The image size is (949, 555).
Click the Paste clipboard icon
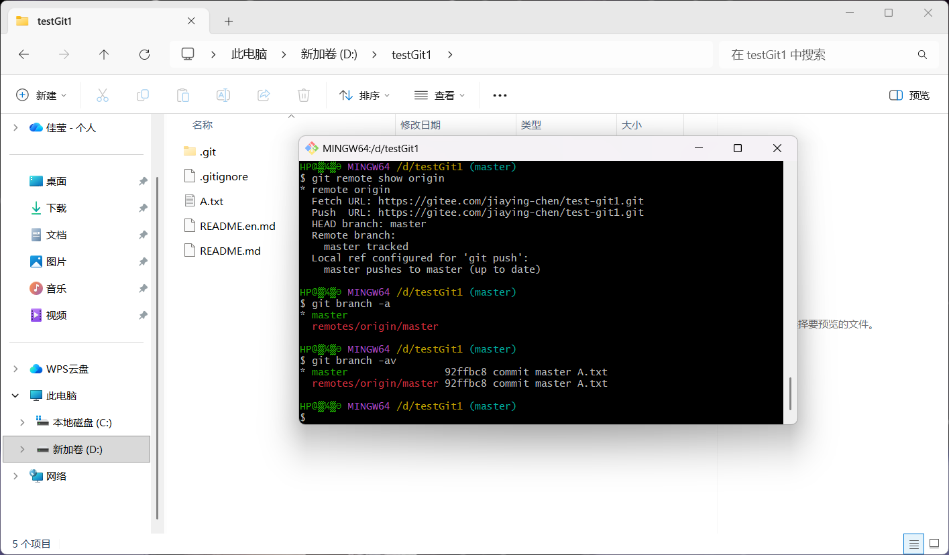click(183, 95)
